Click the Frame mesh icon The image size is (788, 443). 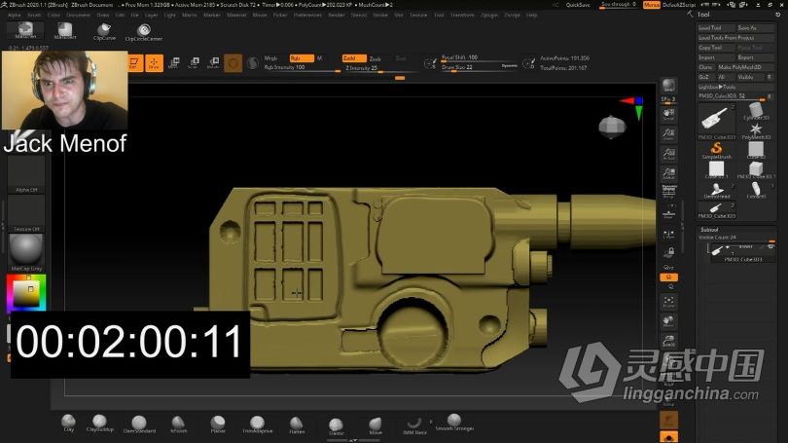pyautogui.click(x=669, y=301)
